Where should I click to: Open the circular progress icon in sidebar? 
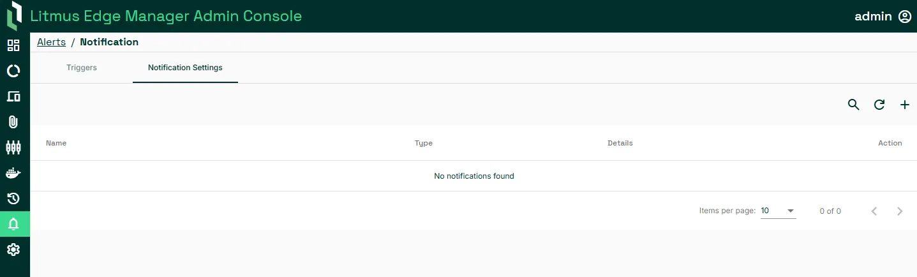[x=13, y=71]
